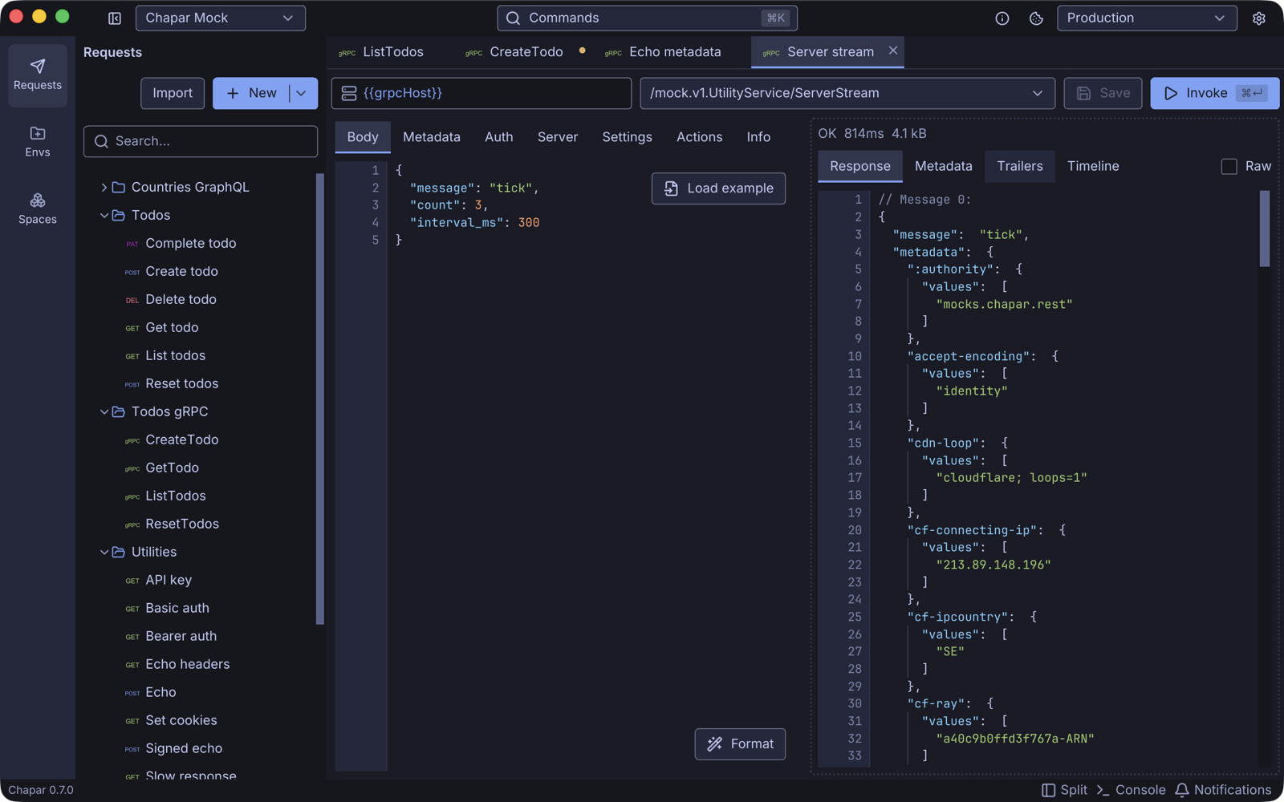Open the gRPC method path dropdown
Image resolution: width=1284 pixels, height=802 pixels.
[x=847, y=93]
